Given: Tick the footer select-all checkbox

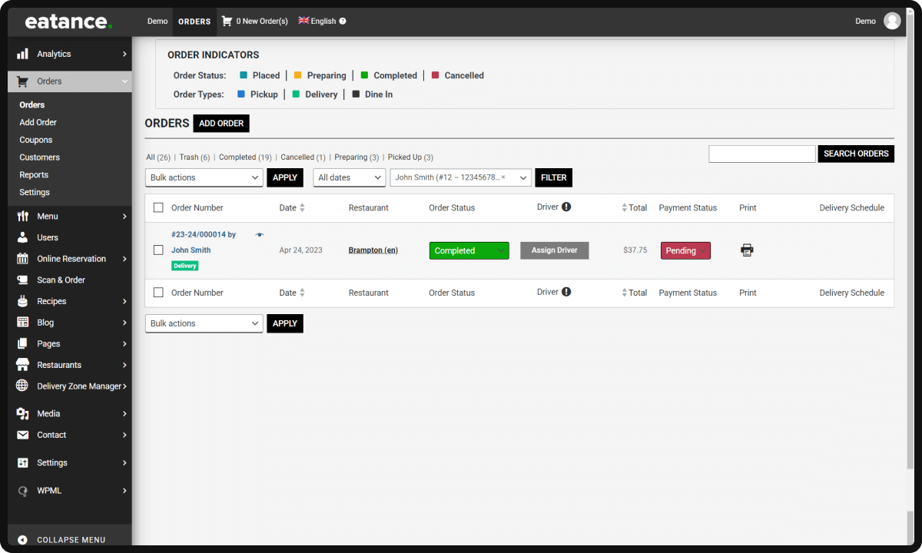Looking at the screenshot, I should click(158, 292).
